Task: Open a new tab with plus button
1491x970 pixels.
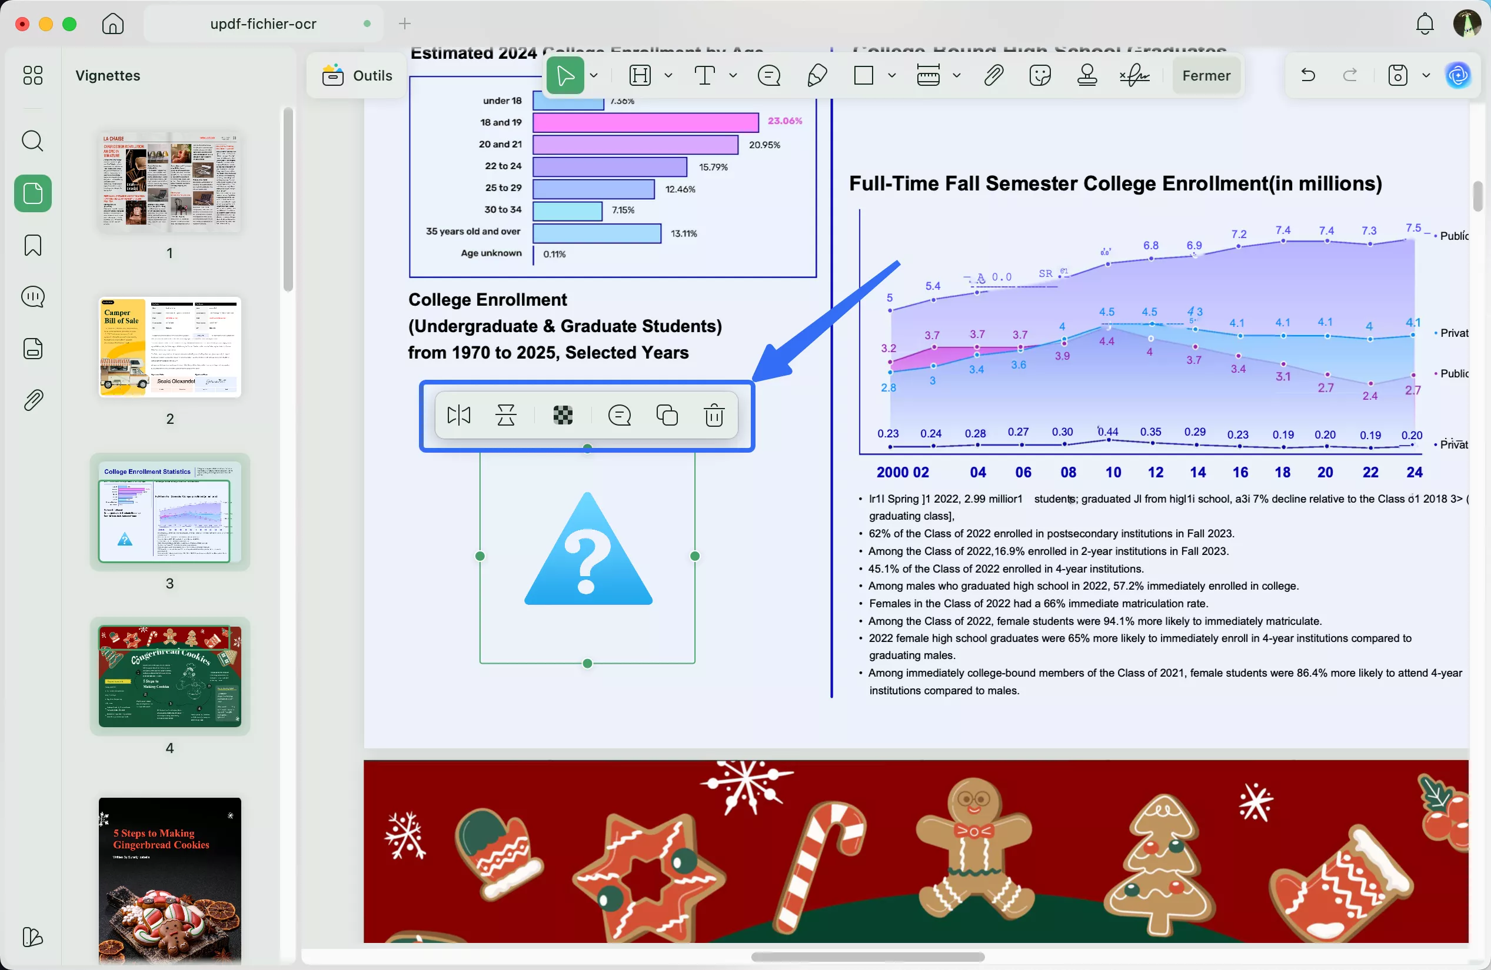Action: point(405,24)
